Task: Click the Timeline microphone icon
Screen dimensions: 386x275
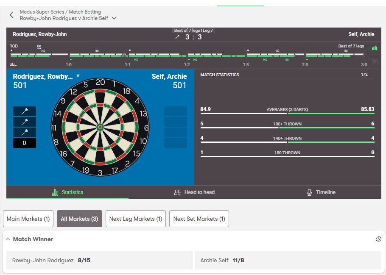Action: click(309, 192)
